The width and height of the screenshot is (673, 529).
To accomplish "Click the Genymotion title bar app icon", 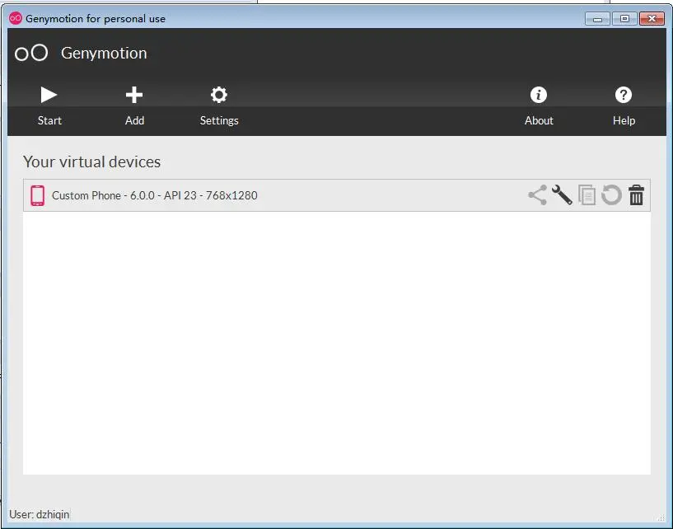I will (16, 18).
